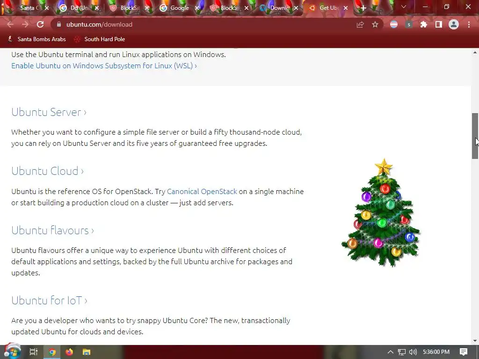
Task: Show hidden system tray icons
Action: point(391,352)
